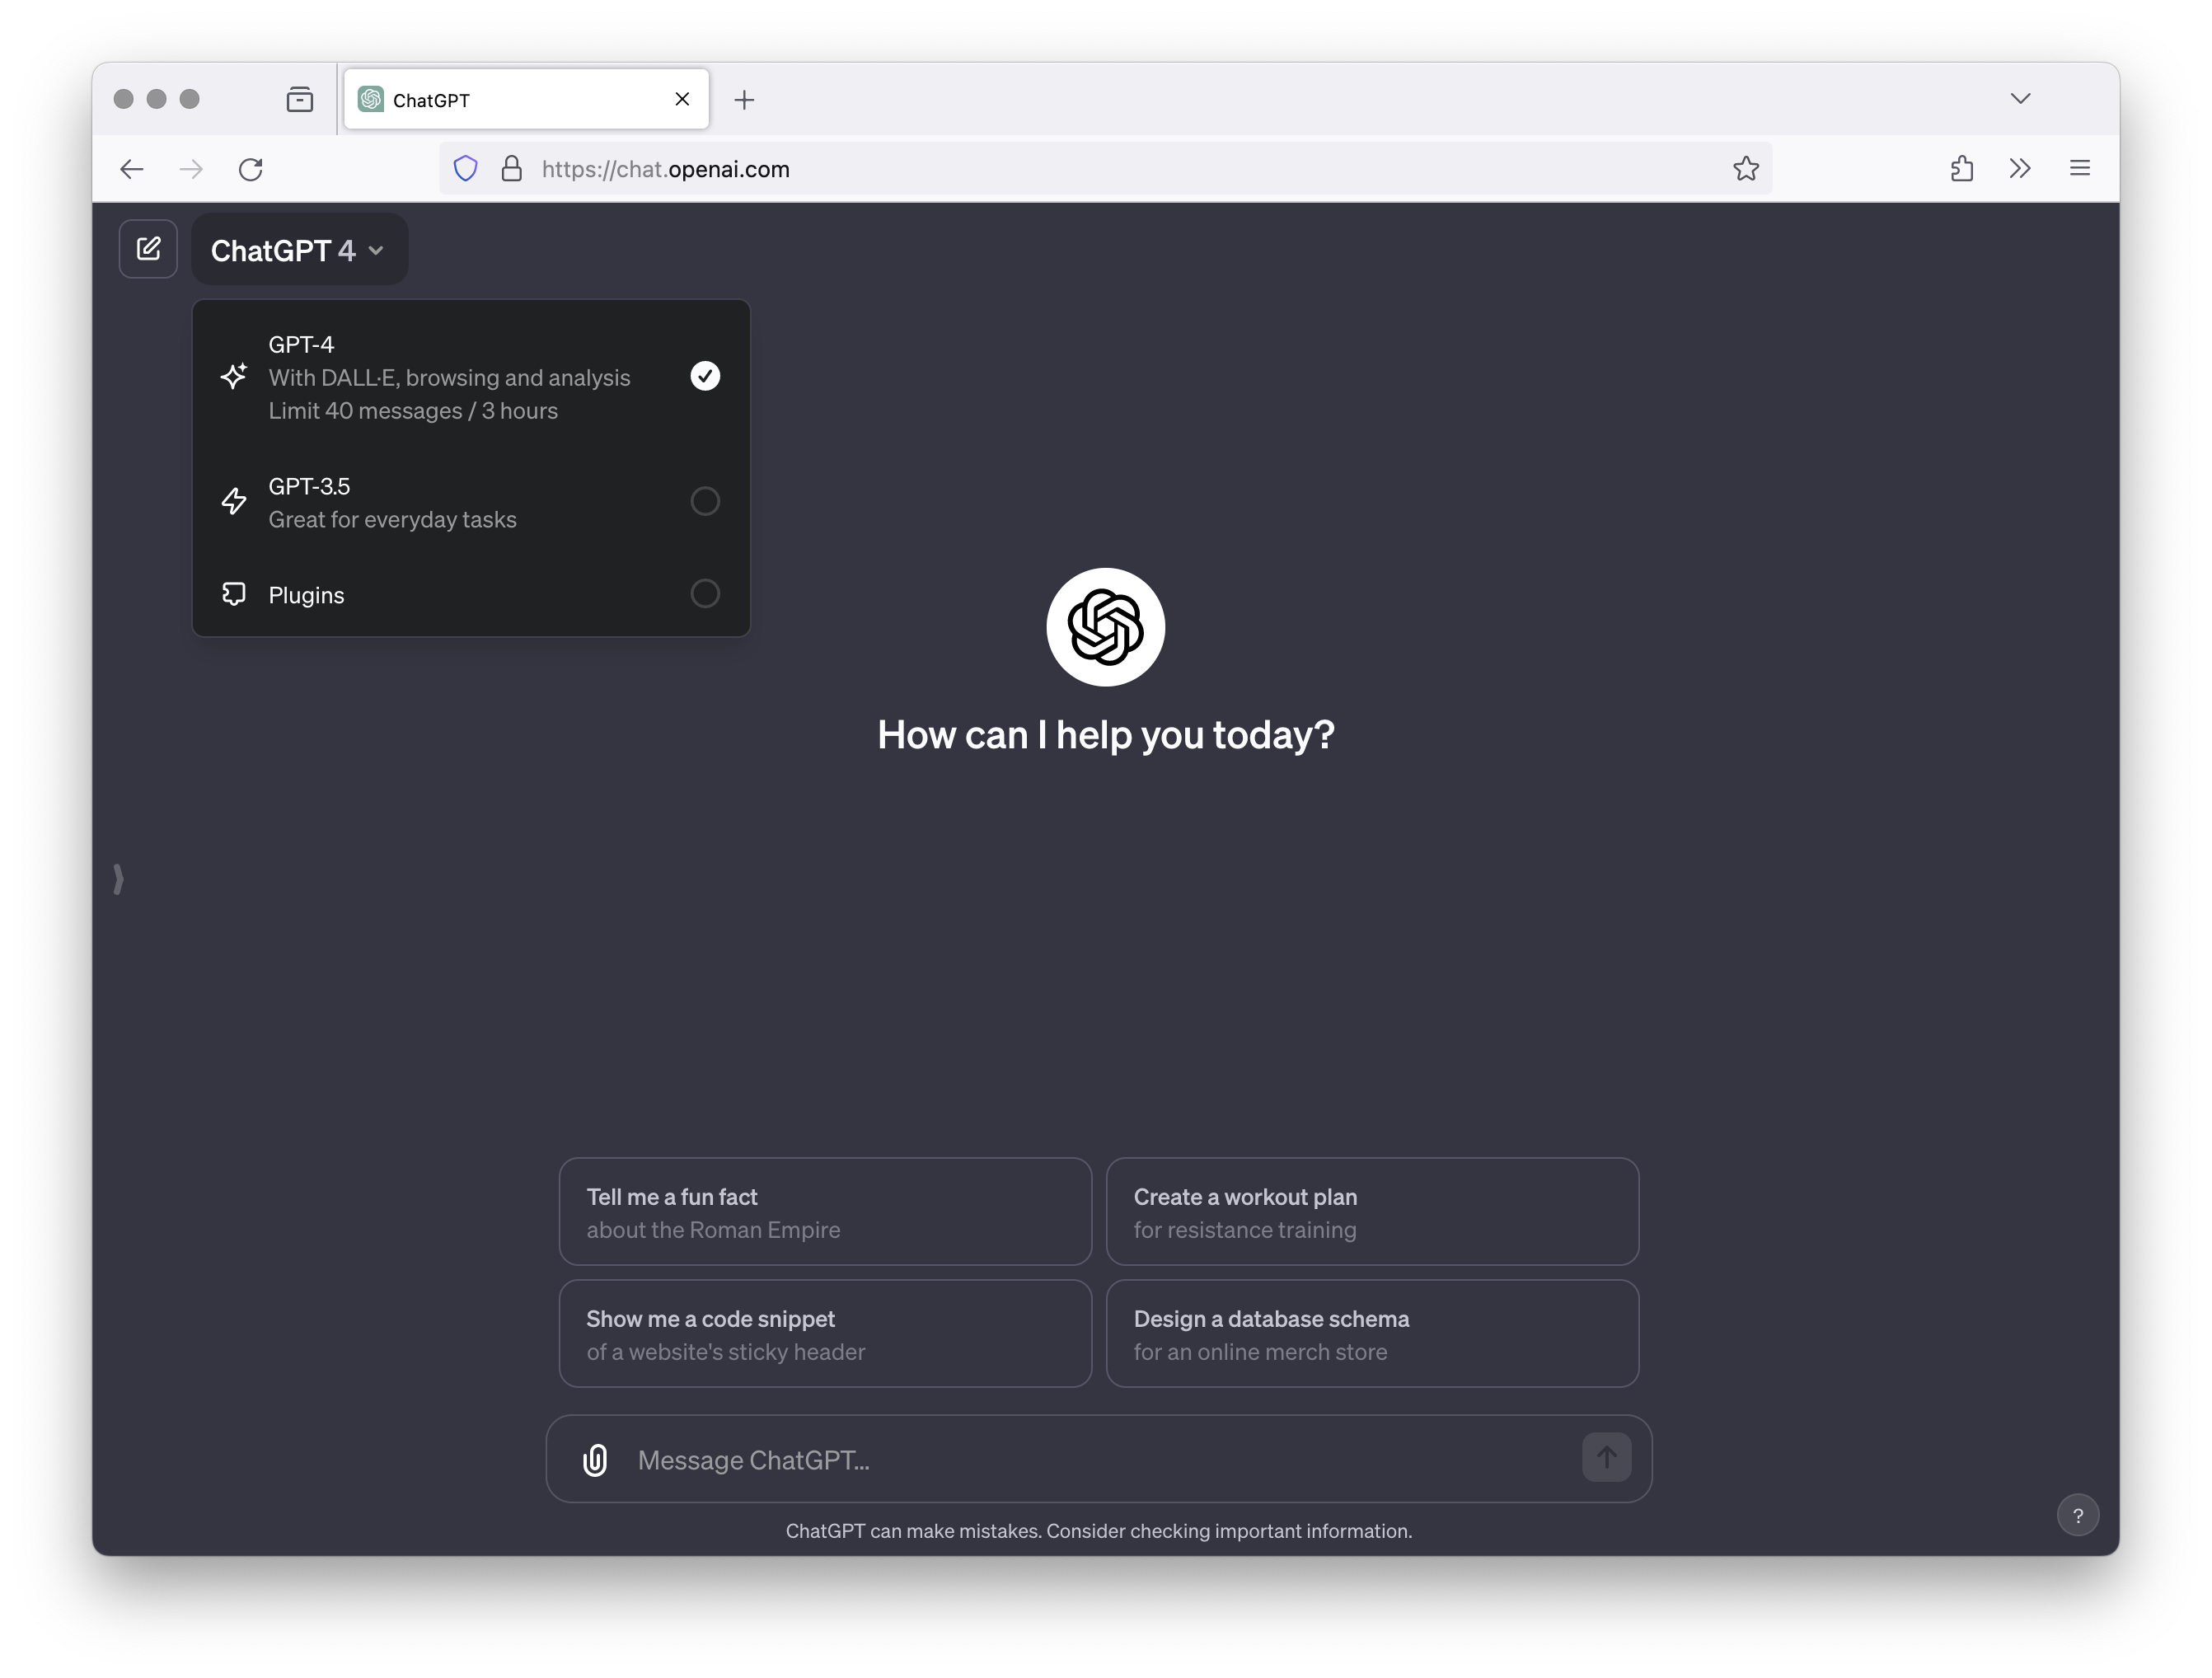Screen dimensions: 2212x1678
Task: Switch to the ChatGPT browser tab
Action: coord(526,99)
